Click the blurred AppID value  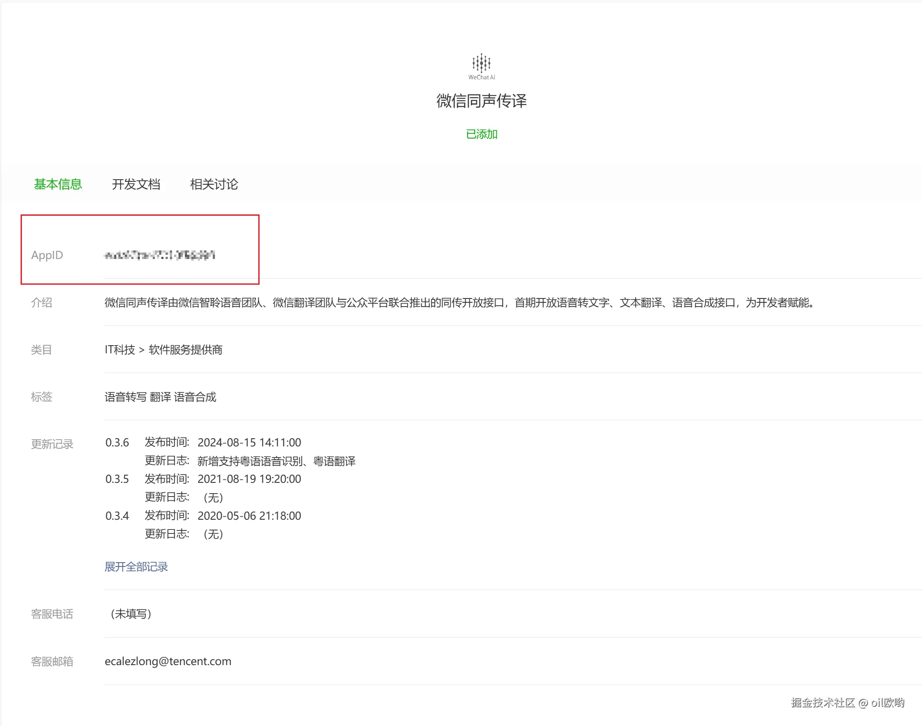160,255
